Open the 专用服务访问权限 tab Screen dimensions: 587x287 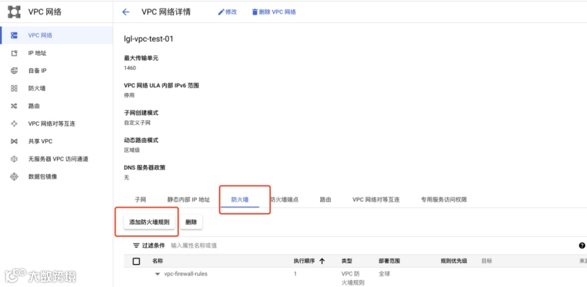coord(444,200)
